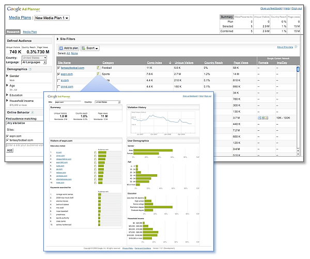The image size is (310, 259).
Task: Open site profile icon for espn.com row
Action: click(x=98, y=74)
